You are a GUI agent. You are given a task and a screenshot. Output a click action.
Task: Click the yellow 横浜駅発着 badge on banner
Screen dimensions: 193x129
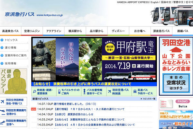coord(110,48)
